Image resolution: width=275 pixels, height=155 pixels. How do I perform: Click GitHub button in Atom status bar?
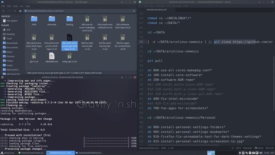[x=259, y=148]
